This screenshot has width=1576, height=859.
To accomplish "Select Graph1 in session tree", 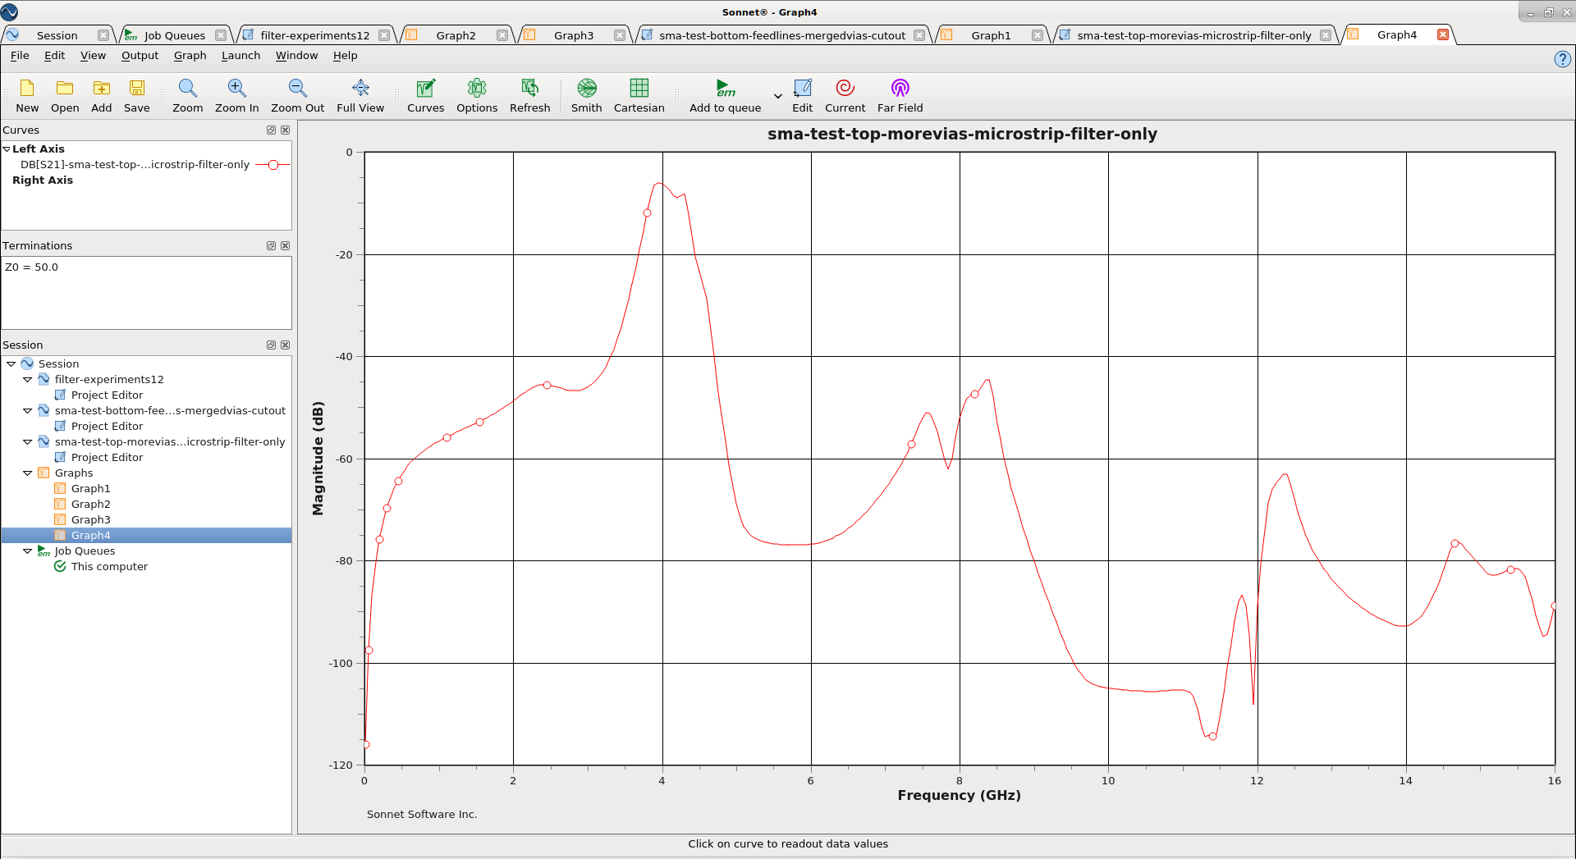I will (x=90, y=489).
